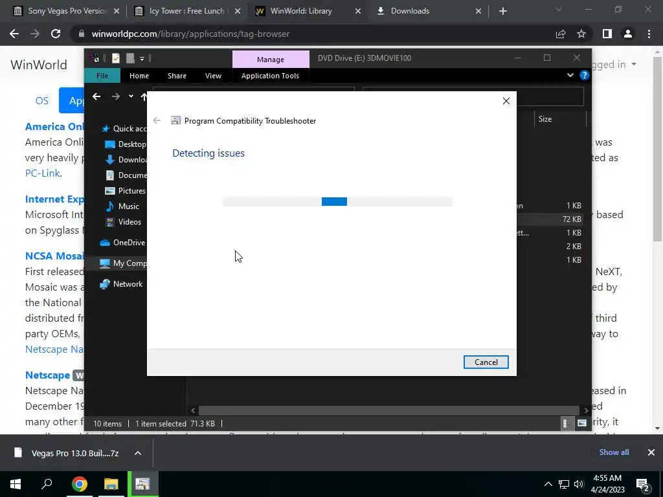
Task: Open a new Chrome tab
Action: click(502, 12)
